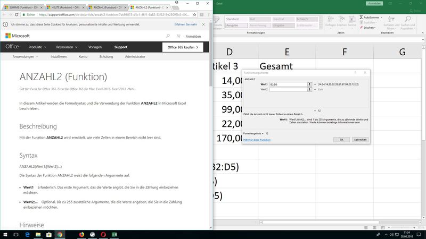Switch to Chrome in the taskbar
The height and width of the screenshot is (239, 426).
[x=60, y=235]
